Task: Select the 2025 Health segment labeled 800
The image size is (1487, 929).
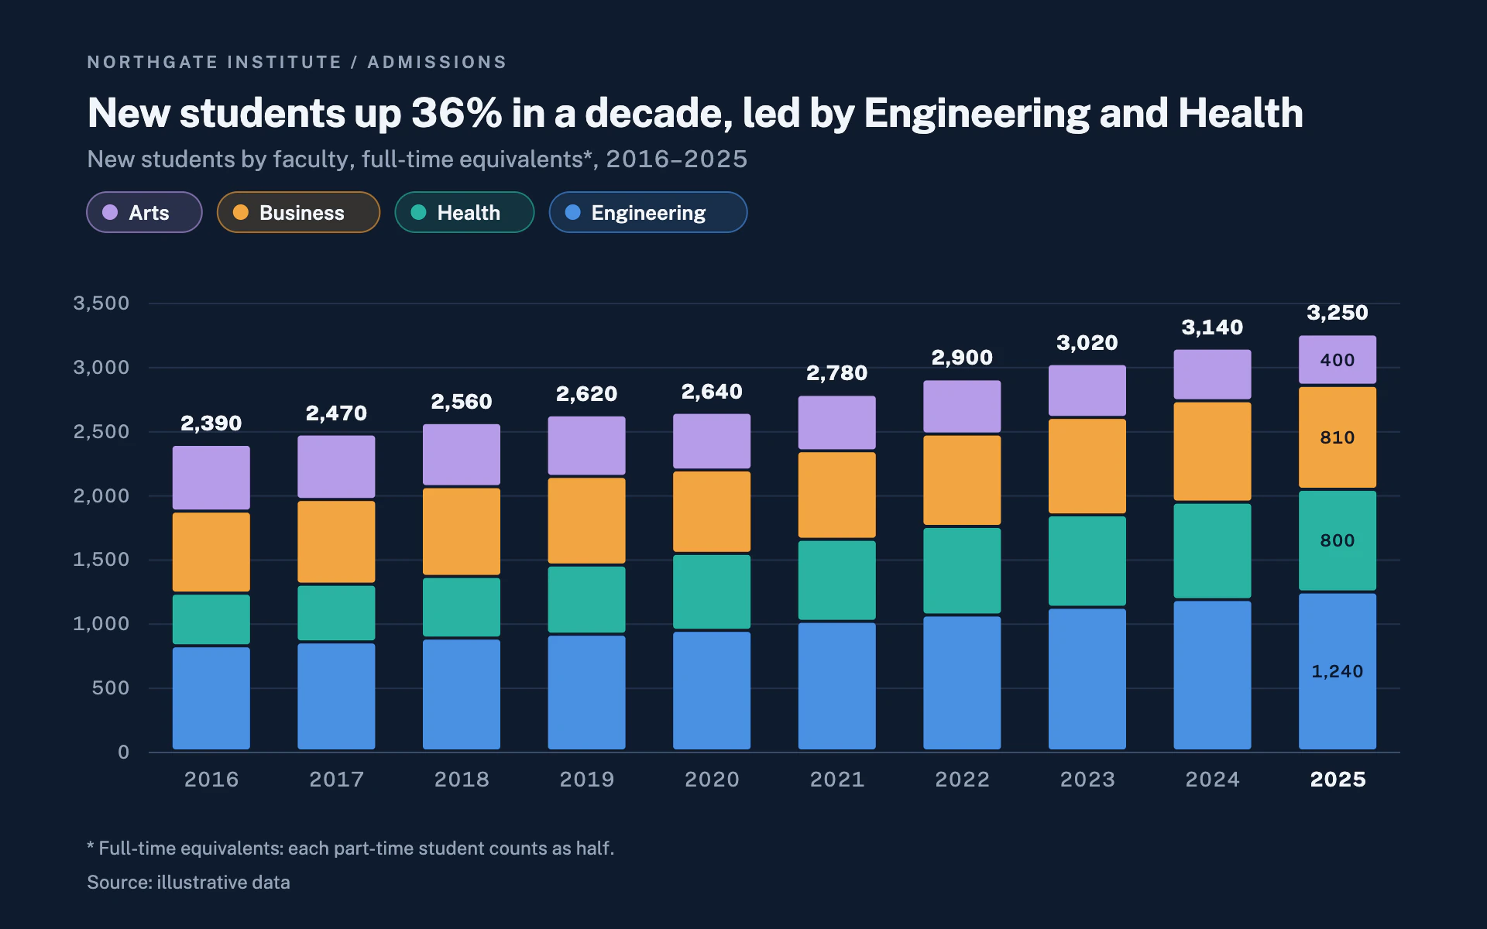Action: [1337, 540]
